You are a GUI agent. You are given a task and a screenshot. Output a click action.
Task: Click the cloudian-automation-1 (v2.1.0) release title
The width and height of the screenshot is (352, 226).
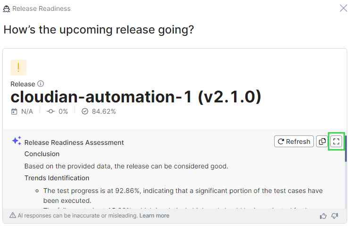pyautogui.click(x=136, y=97)
